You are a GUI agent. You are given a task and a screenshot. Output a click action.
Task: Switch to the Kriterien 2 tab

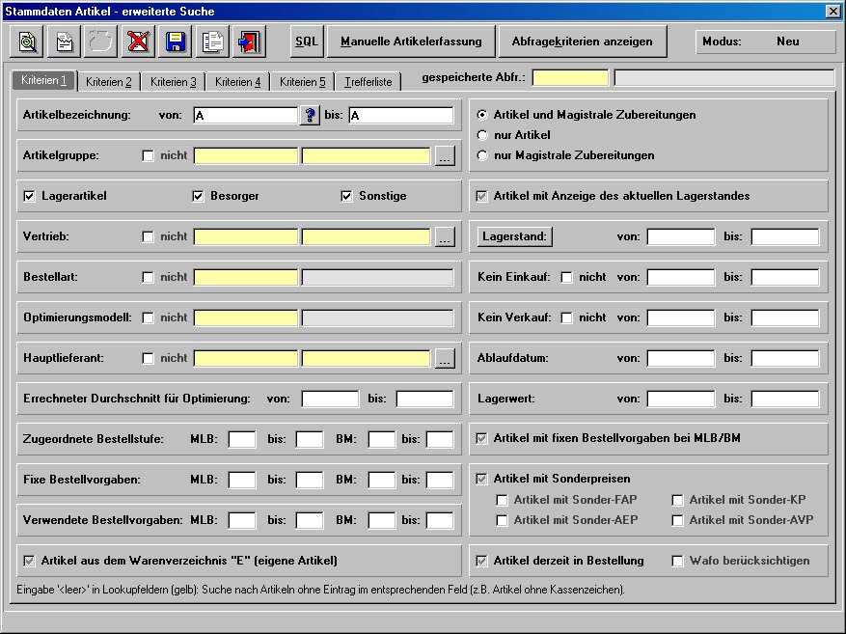click(x=108, y=82)
